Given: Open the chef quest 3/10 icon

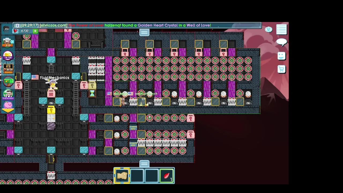Looking at the screenshot, I should pyautogui.click(x=8, y=42).
